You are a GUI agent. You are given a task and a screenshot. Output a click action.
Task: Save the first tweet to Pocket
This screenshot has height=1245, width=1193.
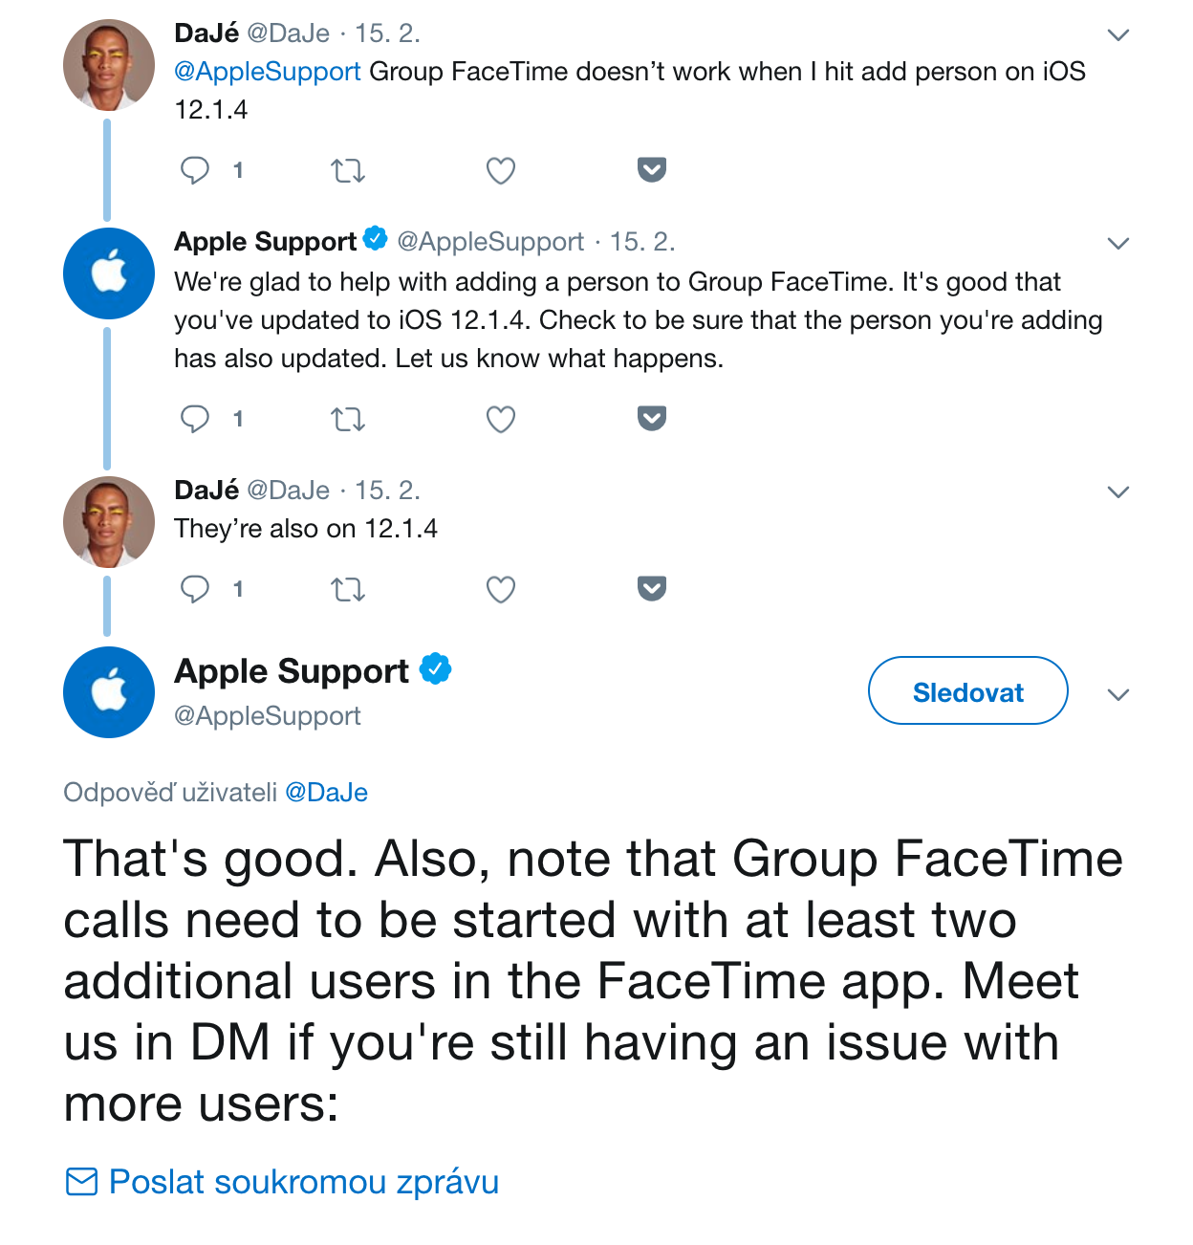(x=651, y=169)
